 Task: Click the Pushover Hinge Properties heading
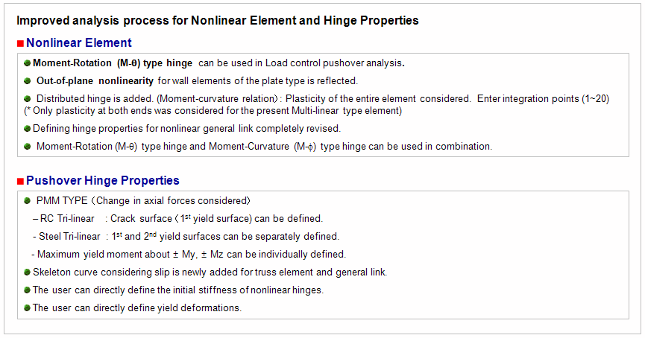click(x=102, y=180)
